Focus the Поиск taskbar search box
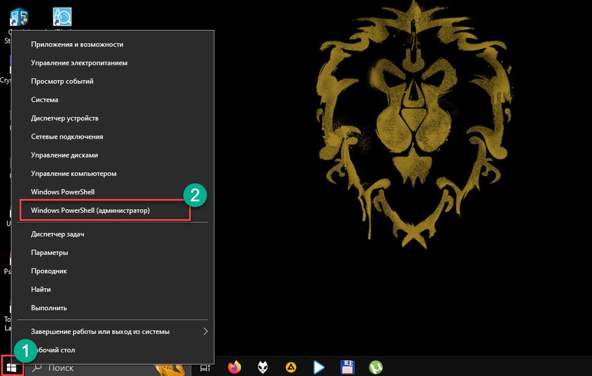 (108, 368)
